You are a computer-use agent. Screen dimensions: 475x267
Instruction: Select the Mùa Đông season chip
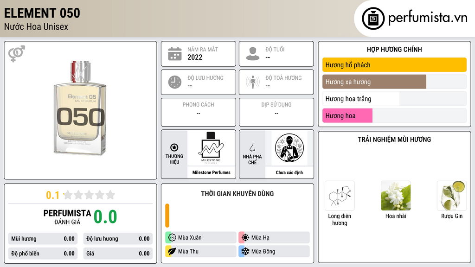click(x=274, y=251)
